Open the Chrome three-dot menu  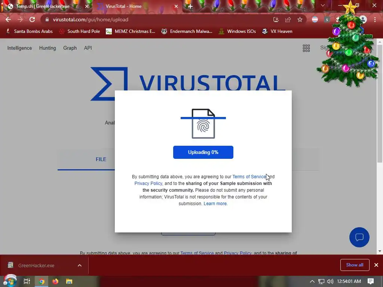tap(375, 19)
